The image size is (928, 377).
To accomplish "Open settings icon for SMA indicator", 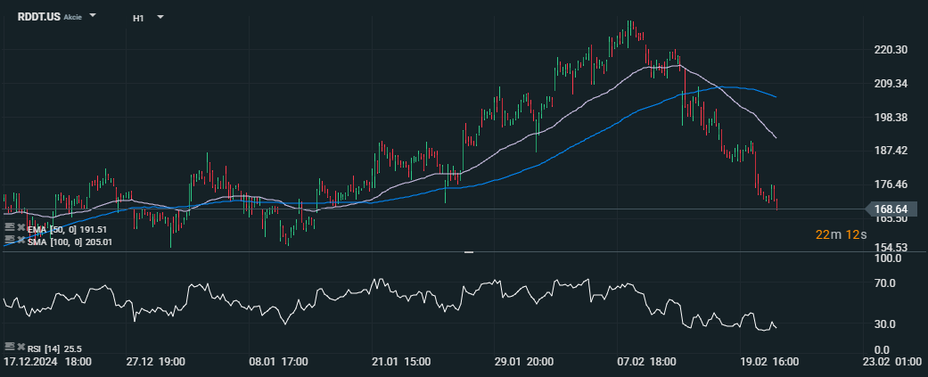I will click(x=10, y=241).
